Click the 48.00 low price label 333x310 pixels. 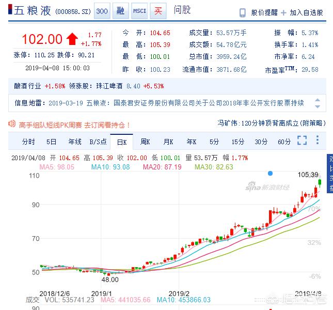(110, 280)
